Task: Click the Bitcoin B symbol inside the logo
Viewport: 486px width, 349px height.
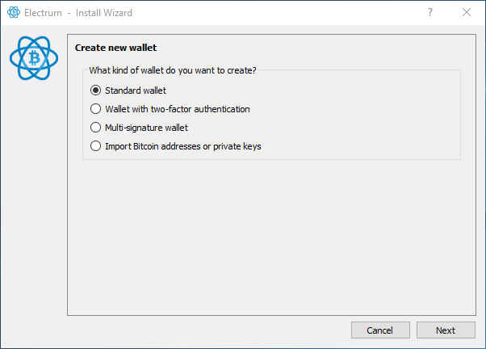Action: pyautogui.click(x=34, y=58)
